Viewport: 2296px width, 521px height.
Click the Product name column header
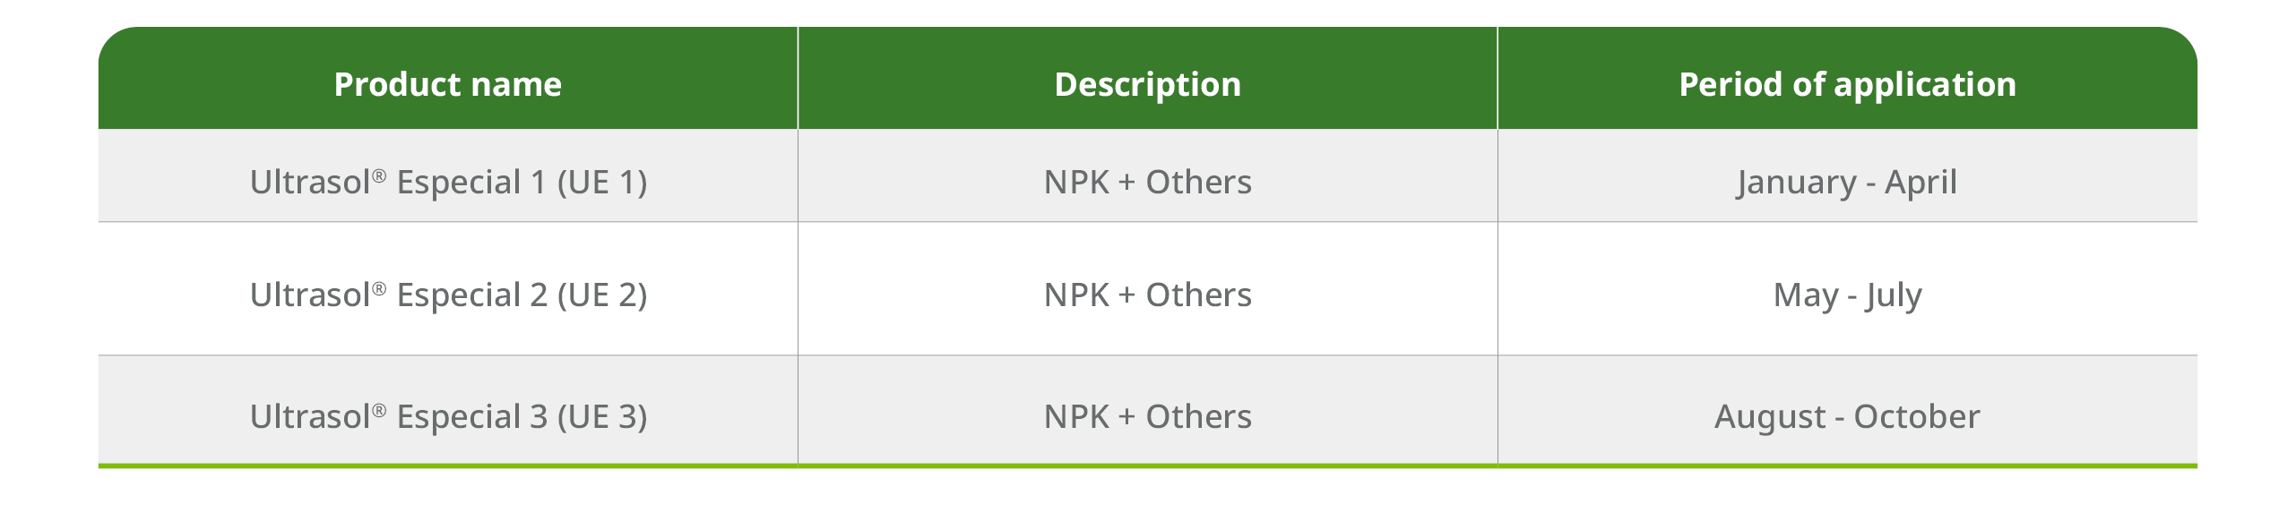point(447,84)
